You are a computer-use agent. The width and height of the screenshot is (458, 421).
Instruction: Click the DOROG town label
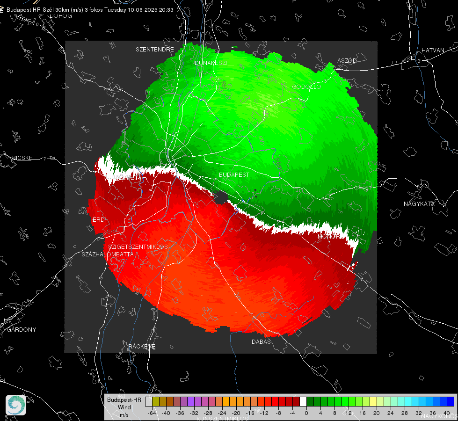tap(61, 16)
